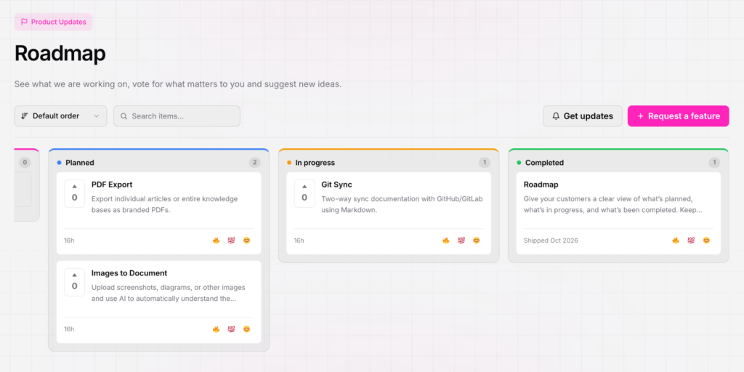Add fire reaction to Git Sync card

(x=446, y=240)
